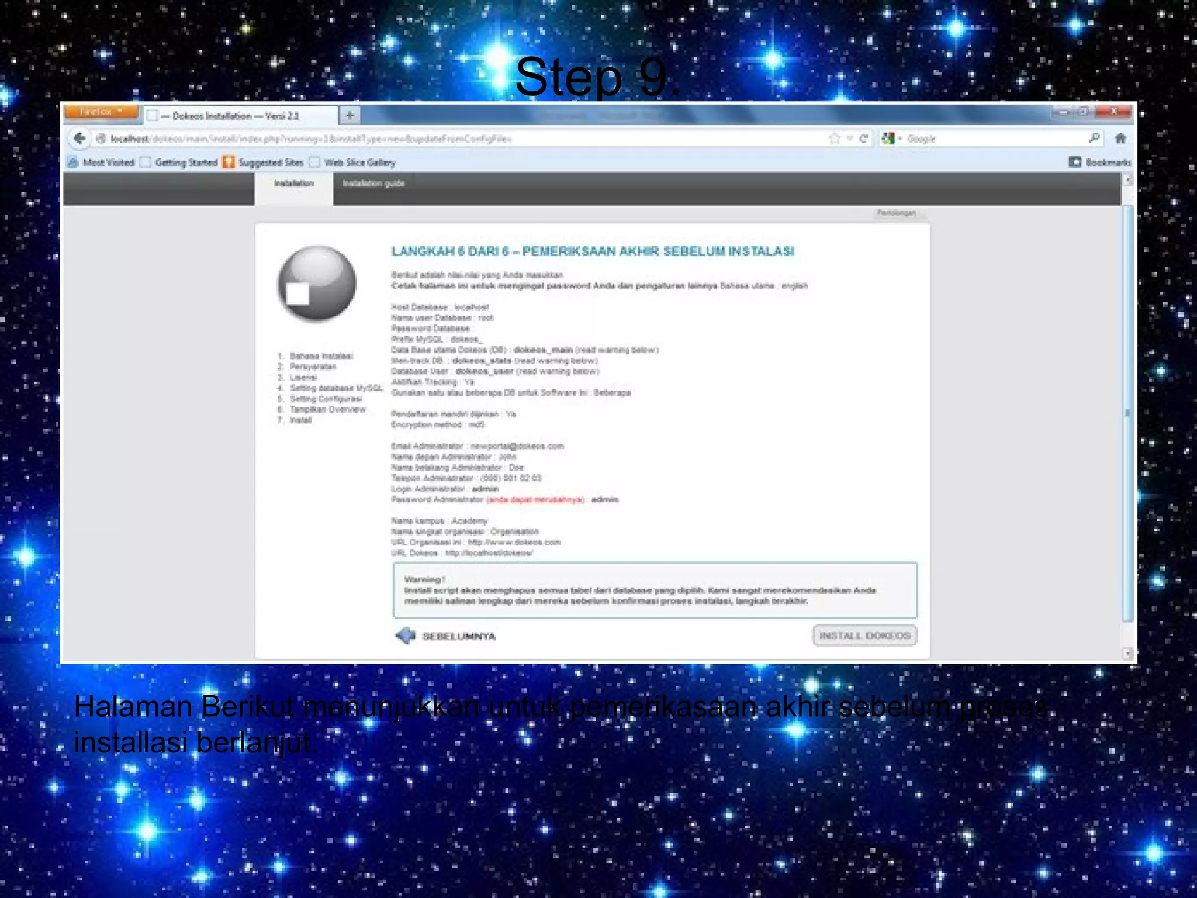Click the scrollbar up arrow

point(1128,181)
